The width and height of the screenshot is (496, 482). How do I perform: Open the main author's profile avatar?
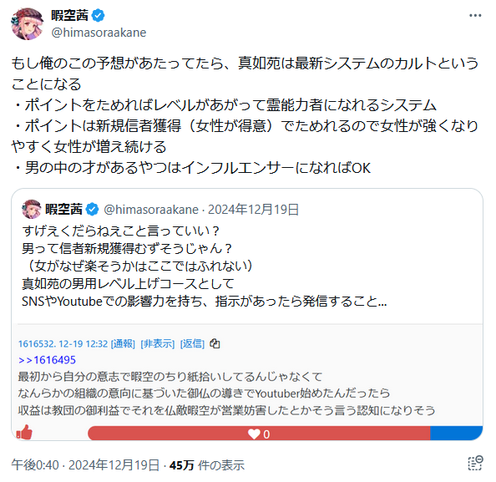pyautogui.click(x=28, y=23)
